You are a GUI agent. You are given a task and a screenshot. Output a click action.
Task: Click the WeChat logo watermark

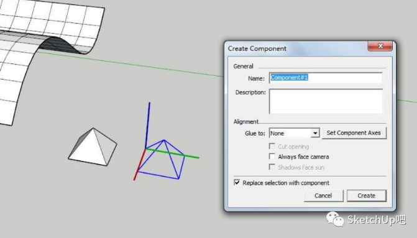pyautogui.click(x=335, y=219)
